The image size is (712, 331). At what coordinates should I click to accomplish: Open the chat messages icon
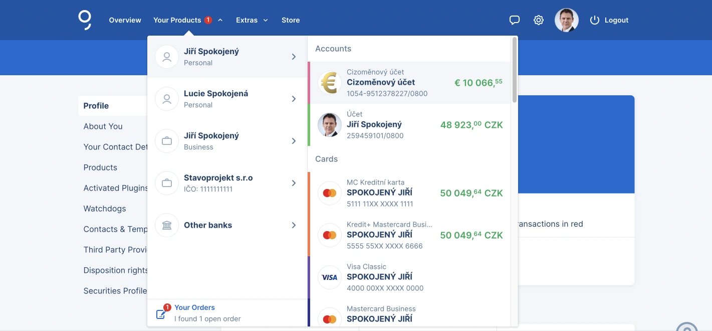tap(514, 20)
